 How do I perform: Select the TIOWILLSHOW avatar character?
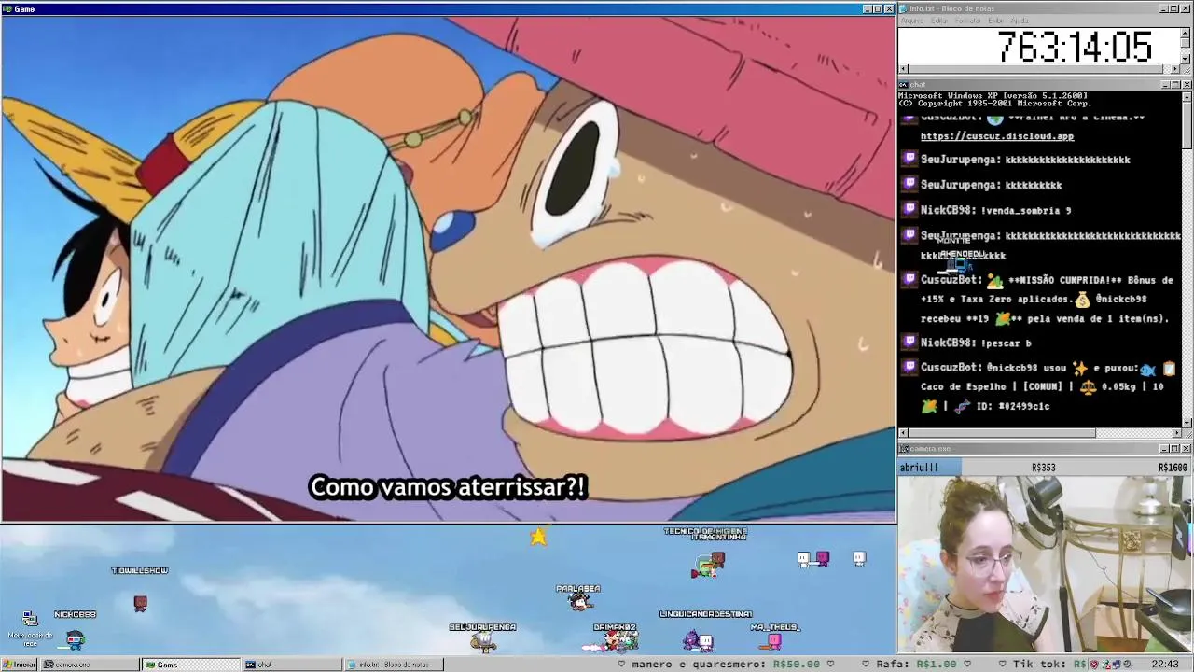coord(140,603)
